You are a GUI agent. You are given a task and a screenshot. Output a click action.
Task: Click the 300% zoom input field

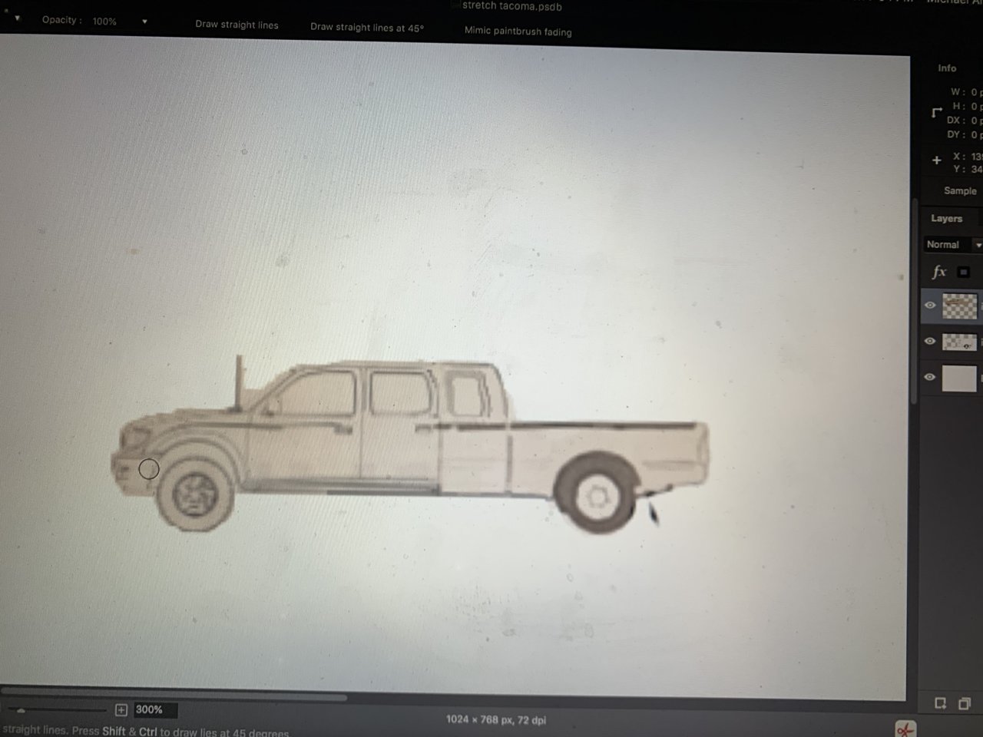[x=155, y=710]
